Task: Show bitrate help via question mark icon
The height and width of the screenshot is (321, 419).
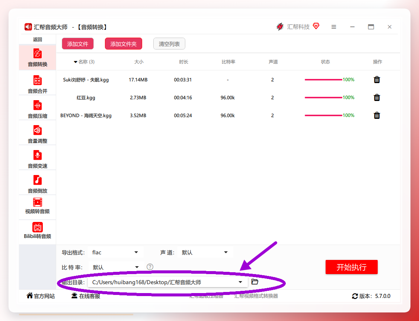Action: pos(150,267)
